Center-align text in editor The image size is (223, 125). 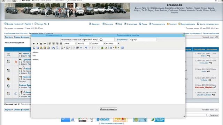(x=53, y=43)
